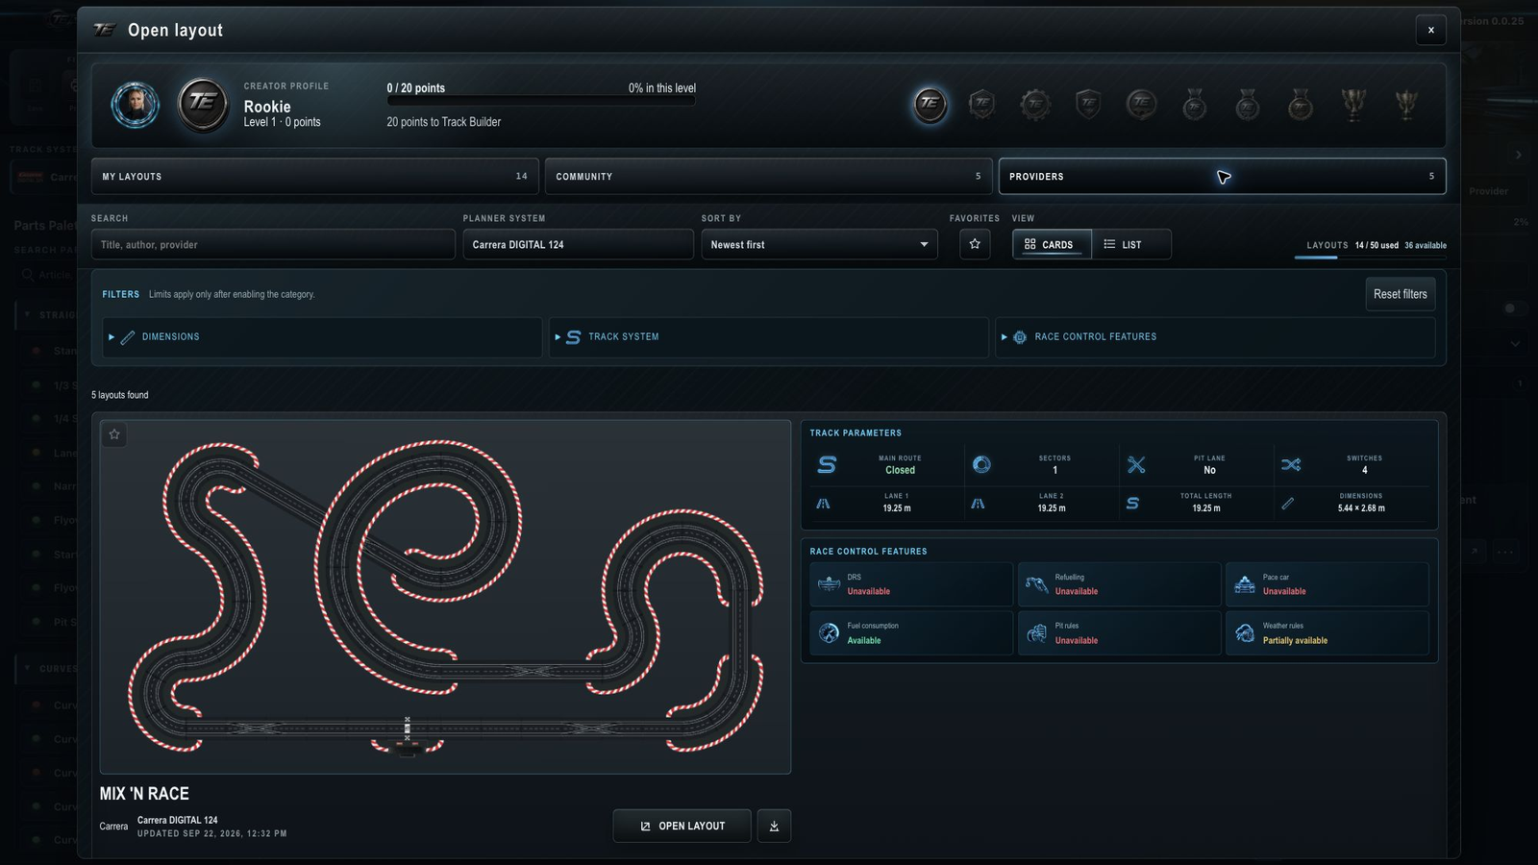The height and width of the screenshot is (865, 1538).
Task: Click the MIX 'N RACE title
Action: click(144, 794)
